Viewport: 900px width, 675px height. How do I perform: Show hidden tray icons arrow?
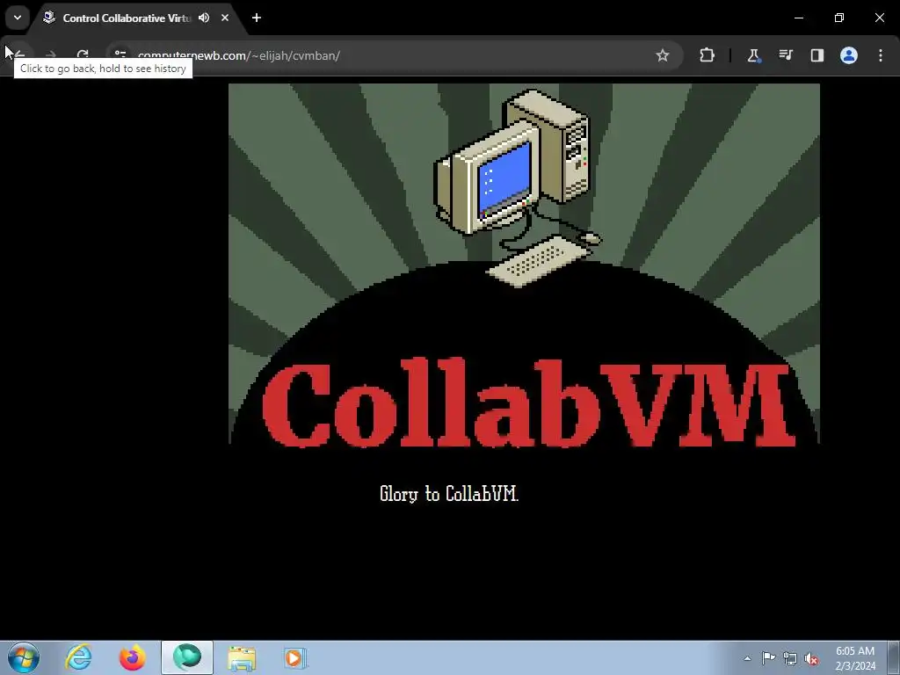[747, 658]
